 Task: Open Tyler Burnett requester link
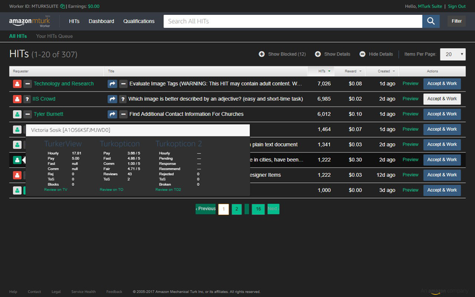click(48, 114)
